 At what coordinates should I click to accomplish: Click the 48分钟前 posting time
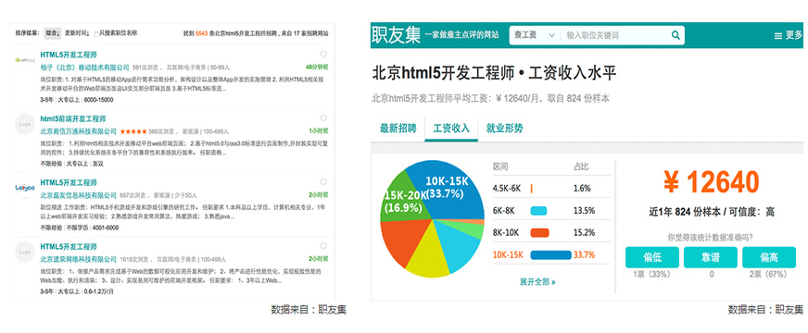[x=317, y=67]
